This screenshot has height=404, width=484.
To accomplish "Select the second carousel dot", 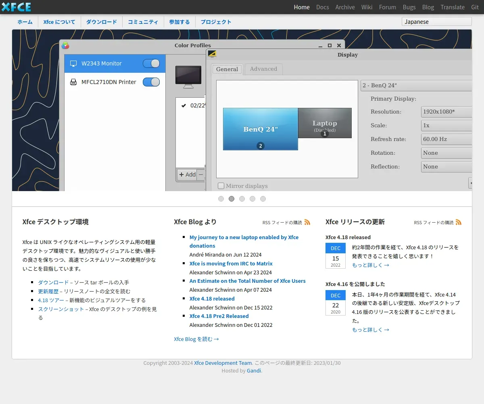I will coord(232,199).
